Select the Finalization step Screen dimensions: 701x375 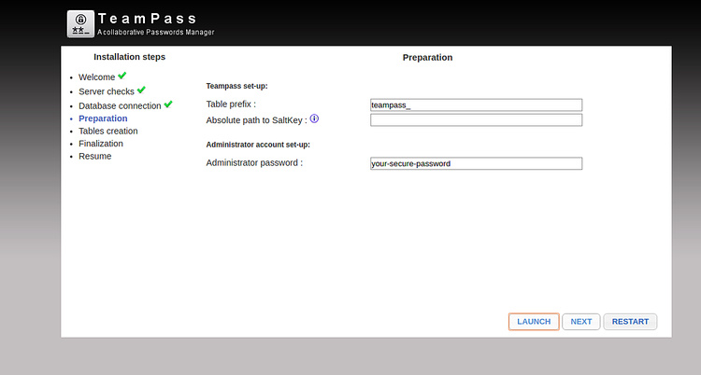(101, 144)
